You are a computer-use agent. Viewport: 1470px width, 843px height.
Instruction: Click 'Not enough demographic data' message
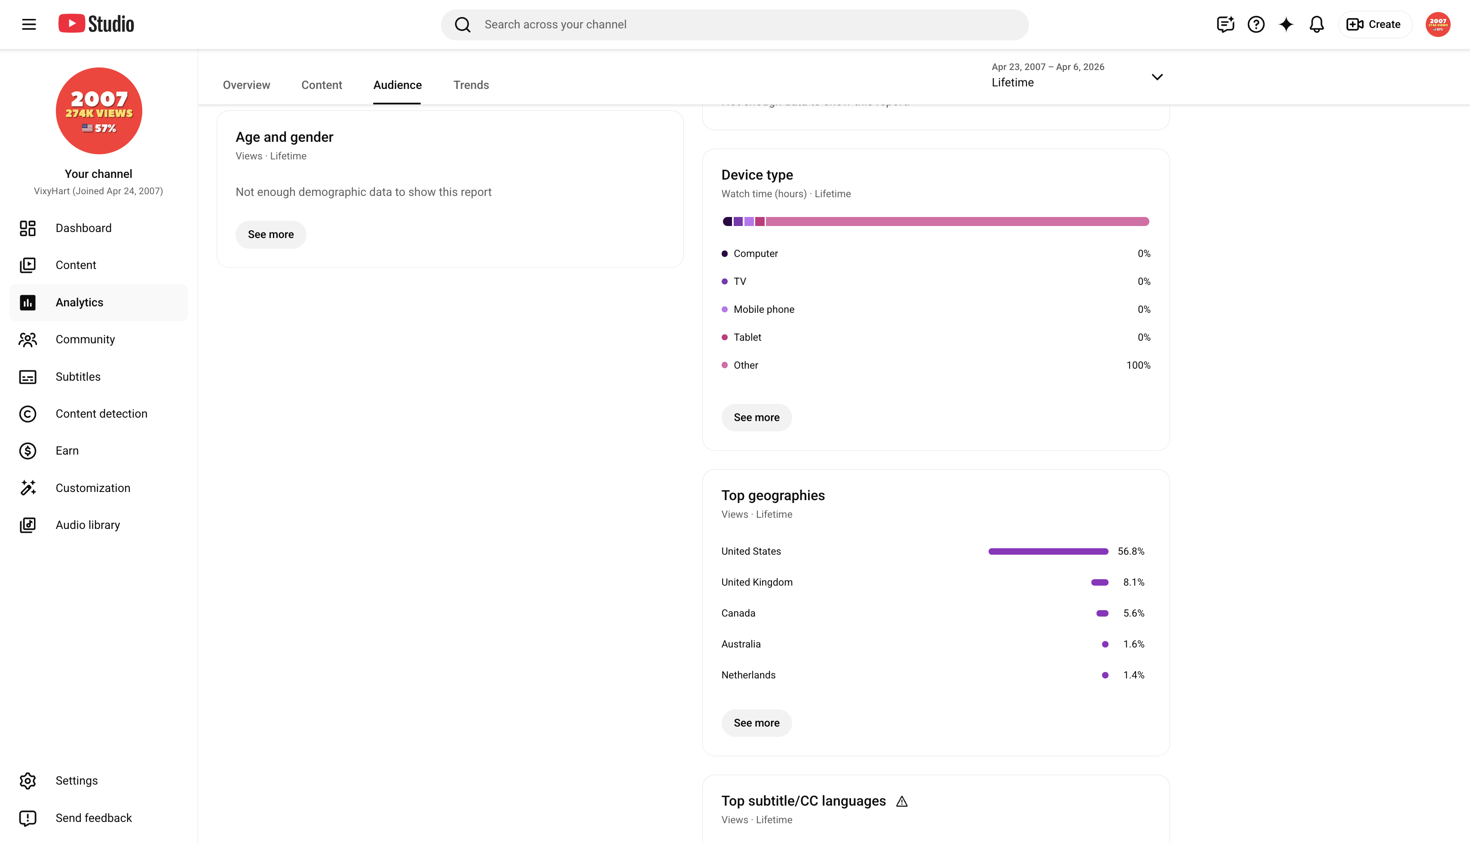364,192
